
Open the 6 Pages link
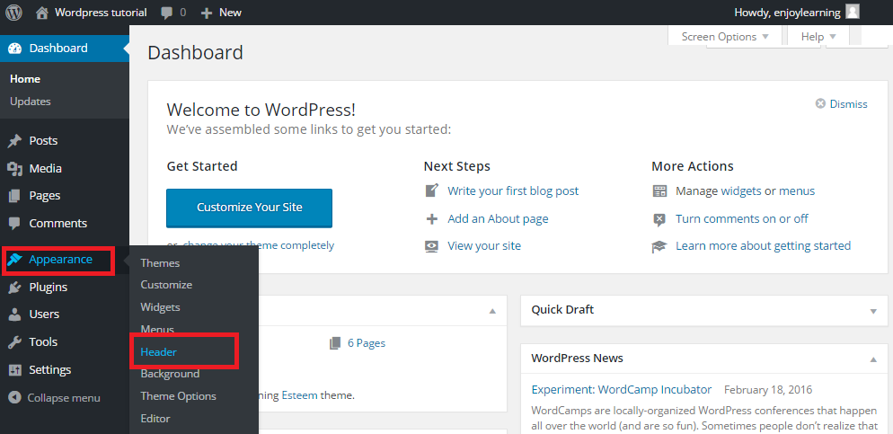[x=367, y=343]
